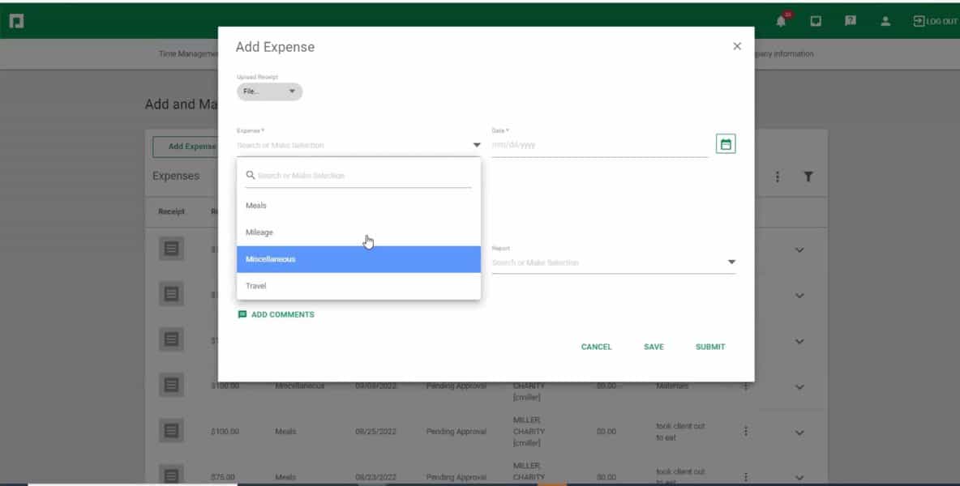Open the Date calendar picker icon

point(726,143)
